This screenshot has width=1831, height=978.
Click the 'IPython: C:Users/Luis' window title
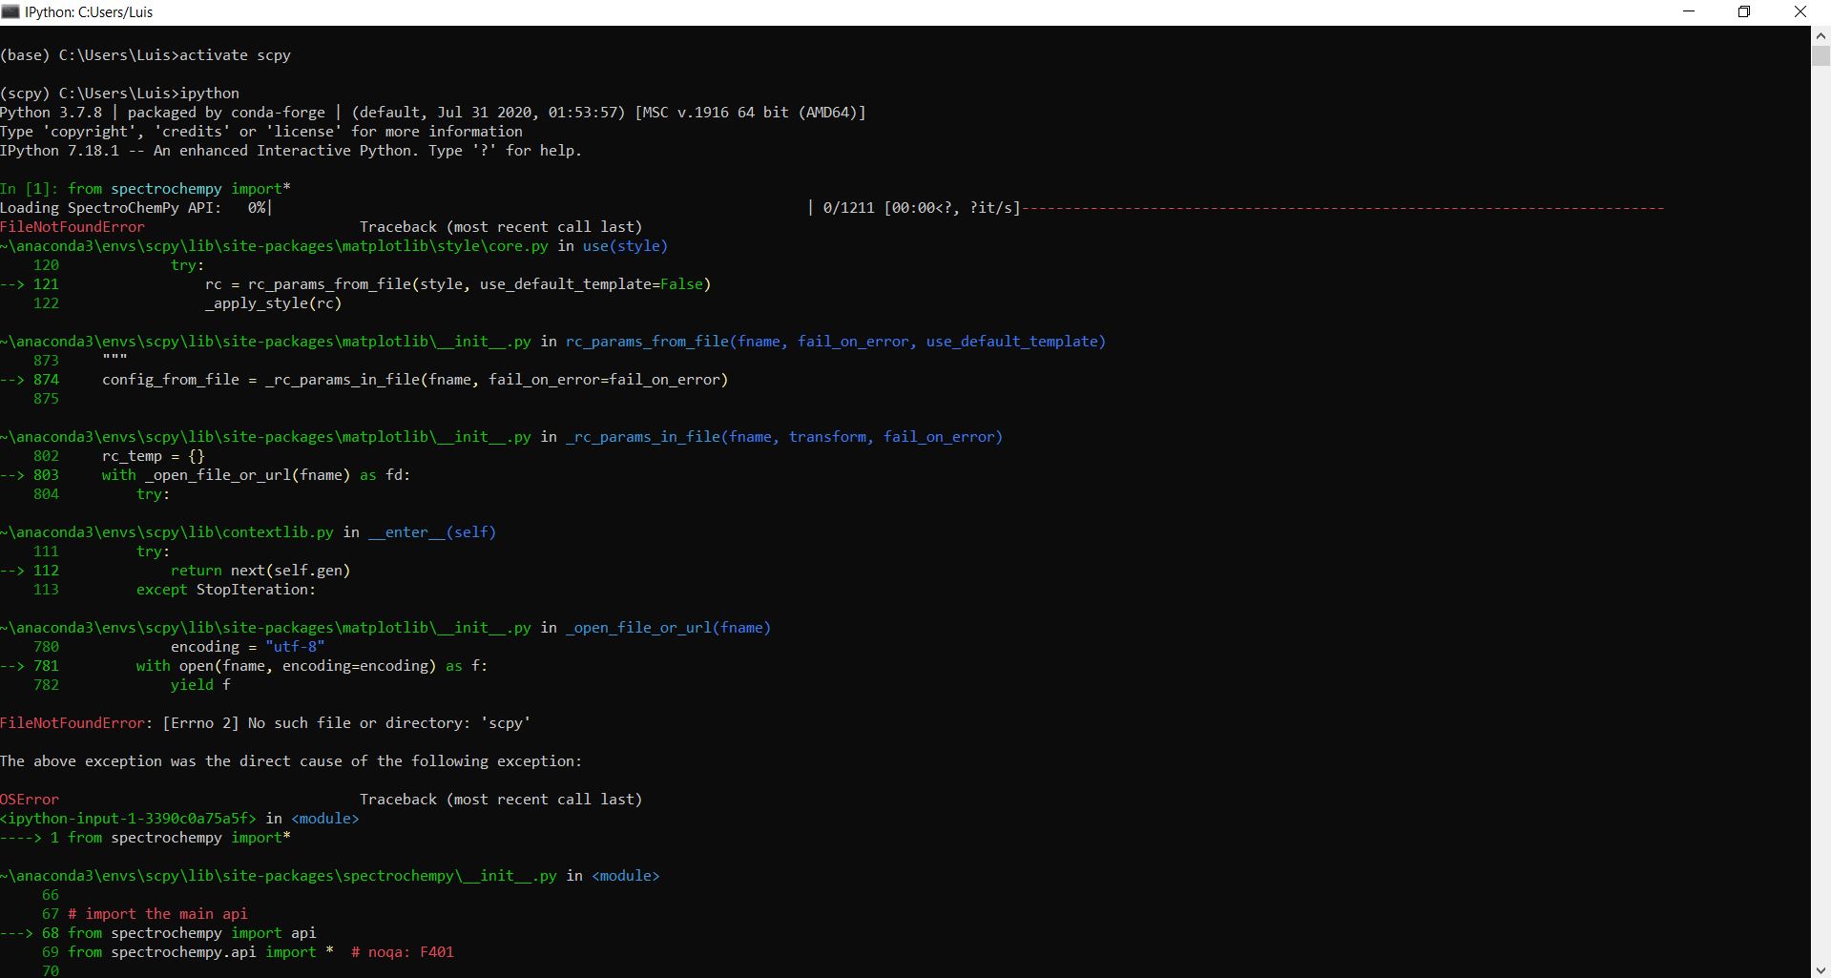point(89,12)
